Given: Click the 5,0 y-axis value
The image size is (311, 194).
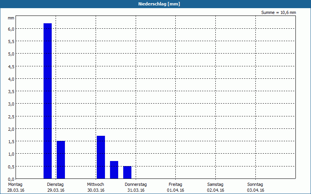Looking at the screenshot, I should click(x=11, y=54).
